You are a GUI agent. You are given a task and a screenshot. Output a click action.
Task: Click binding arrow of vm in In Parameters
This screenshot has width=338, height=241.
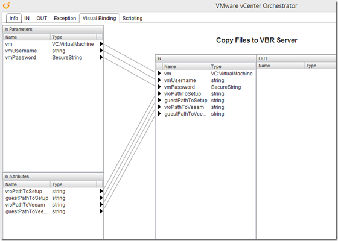101,44
